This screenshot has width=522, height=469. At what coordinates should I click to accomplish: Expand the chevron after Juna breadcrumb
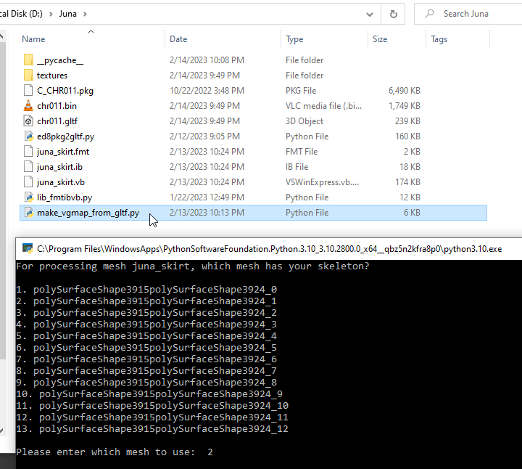[86, 14]
